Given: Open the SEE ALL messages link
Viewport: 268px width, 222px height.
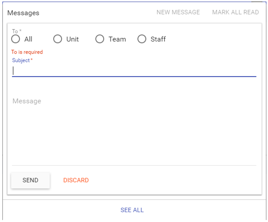Looking at the screenshot, I should tap(132, 210).
